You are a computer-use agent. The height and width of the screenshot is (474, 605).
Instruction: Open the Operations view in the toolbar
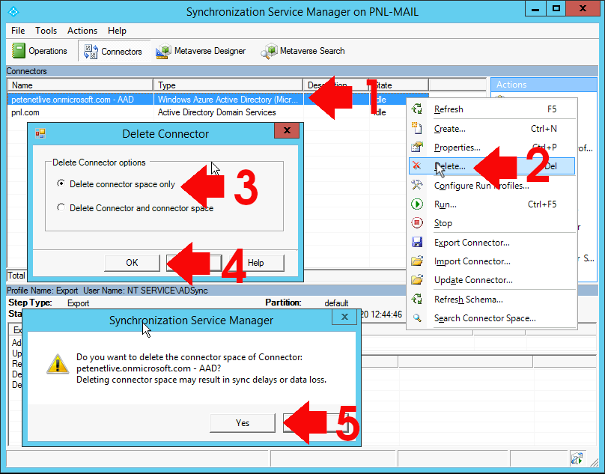click(40, 51)
